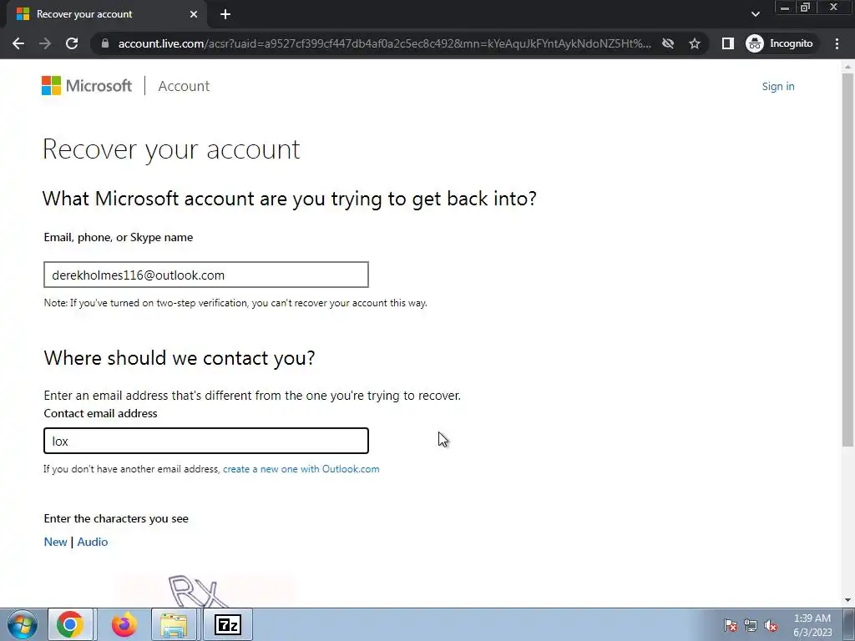This screenshot has width=855, height=641.
Task: Open the browser side panel icon
Action: (728, 43)
